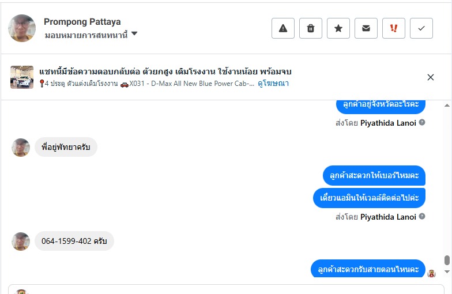The height and width of the screenshot is (294, 452).
Task: Click the chat scrollbar thumb
Action: point(447,261)
